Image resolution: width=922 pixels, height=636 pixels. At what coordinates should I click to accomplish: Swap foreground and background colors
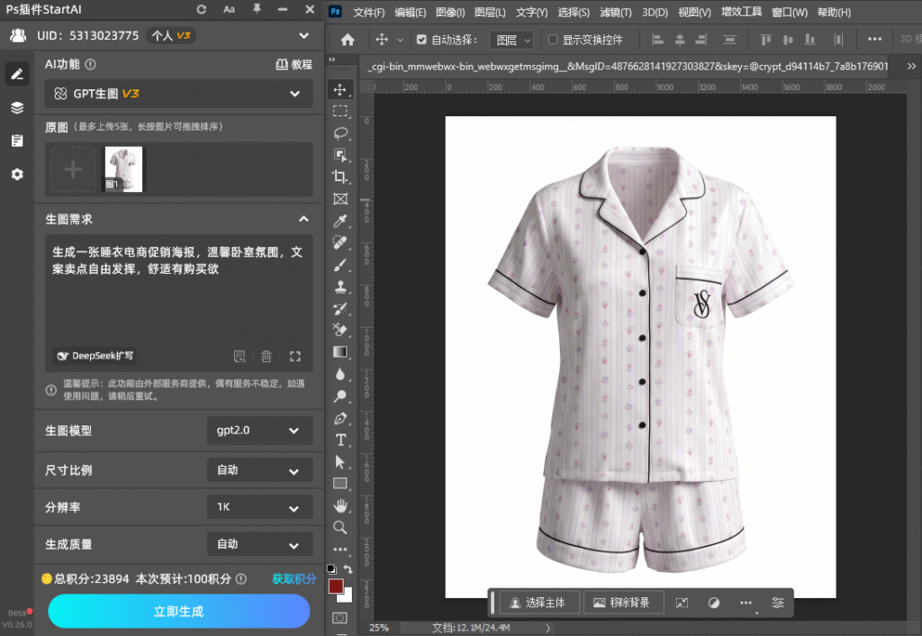click(348, 569)
